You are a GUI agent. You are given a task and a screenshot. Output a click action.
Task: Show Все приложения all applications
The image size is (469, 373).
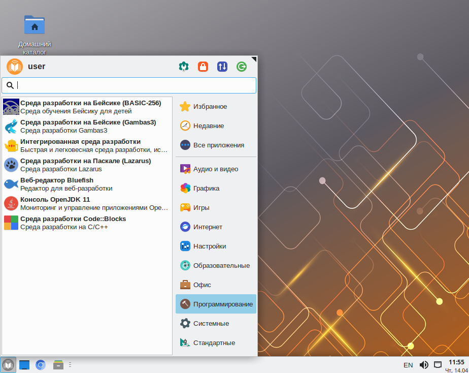[216, 145]
